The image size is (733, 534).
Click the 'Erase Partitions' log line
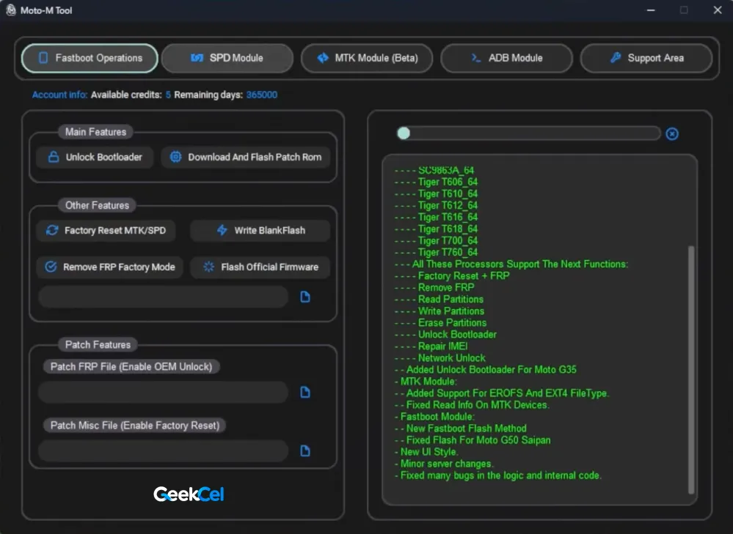pyautogui.click(x=452, y=323)
